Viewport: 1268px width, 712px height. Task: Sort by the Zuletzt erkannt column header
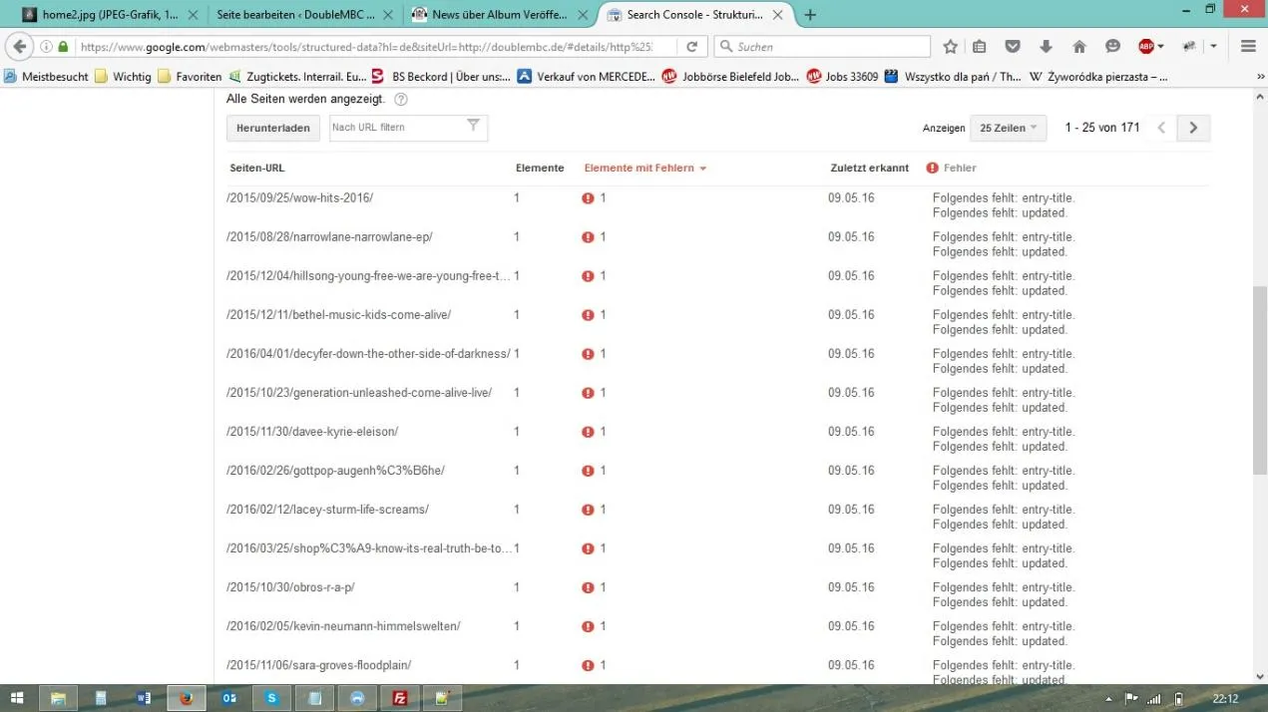[869, 168]
